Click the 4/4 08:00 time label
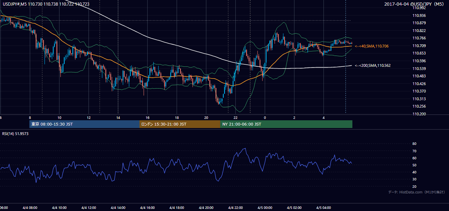This screenshot has height=211, width=449. click(x=30, y=207)
